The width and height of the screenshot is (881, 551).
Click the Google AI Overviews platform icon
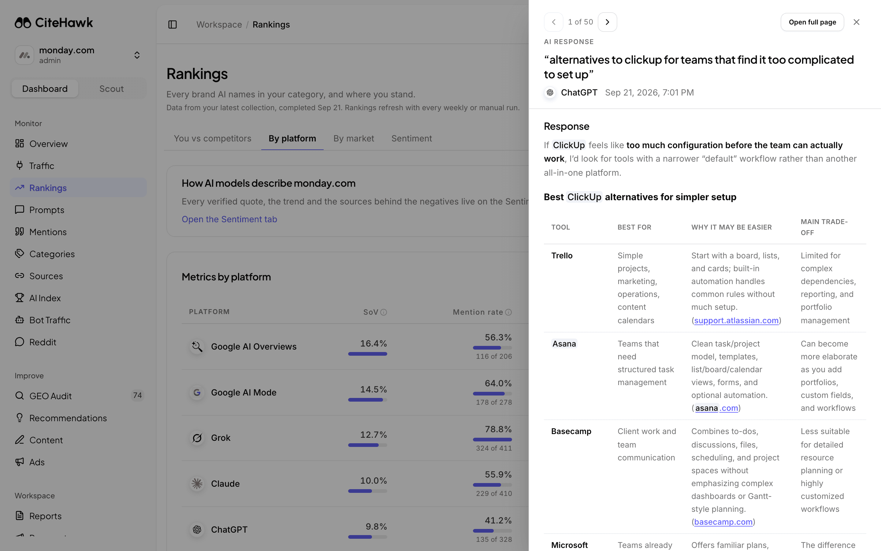click(x=197, y=346)
